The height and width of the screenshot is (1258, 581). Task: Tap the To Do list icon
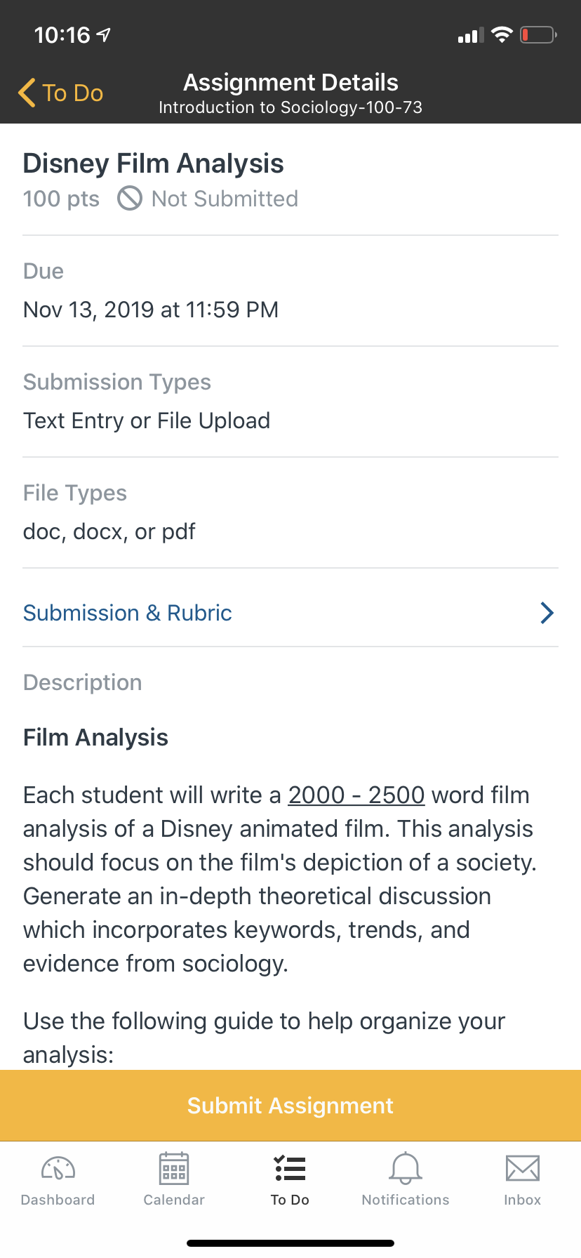tap(290, 1168)
